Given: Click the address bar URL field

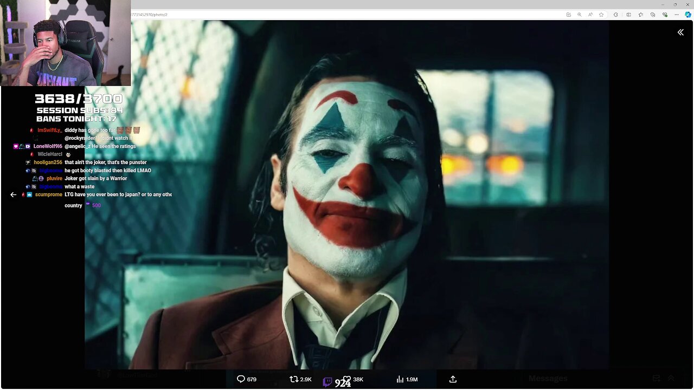Looking at the screenshot, I should (x=347, y=15).
